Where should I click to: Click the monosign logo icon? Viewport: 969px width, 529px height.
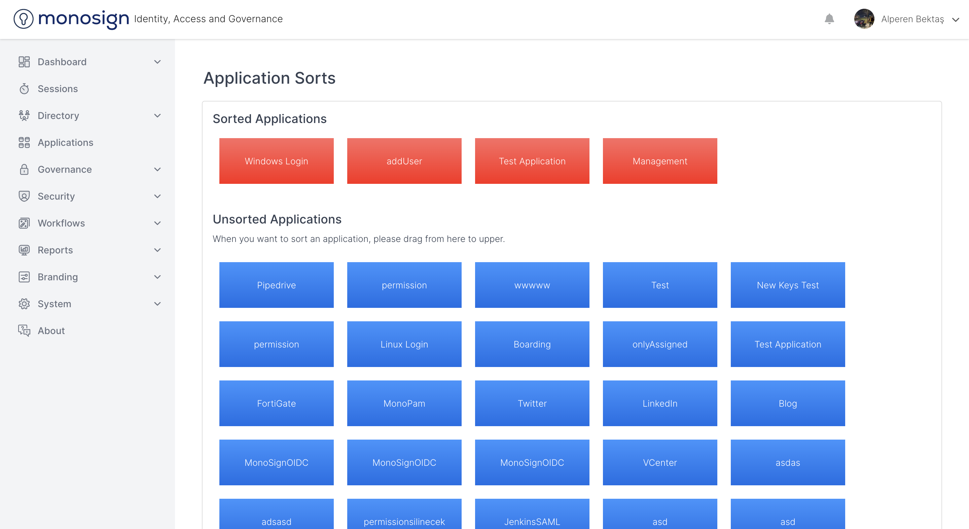click(23, 19)
